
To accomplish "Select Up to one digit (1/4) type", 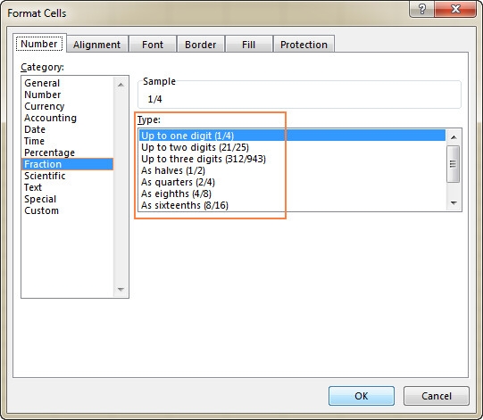I will pos(292,136).
